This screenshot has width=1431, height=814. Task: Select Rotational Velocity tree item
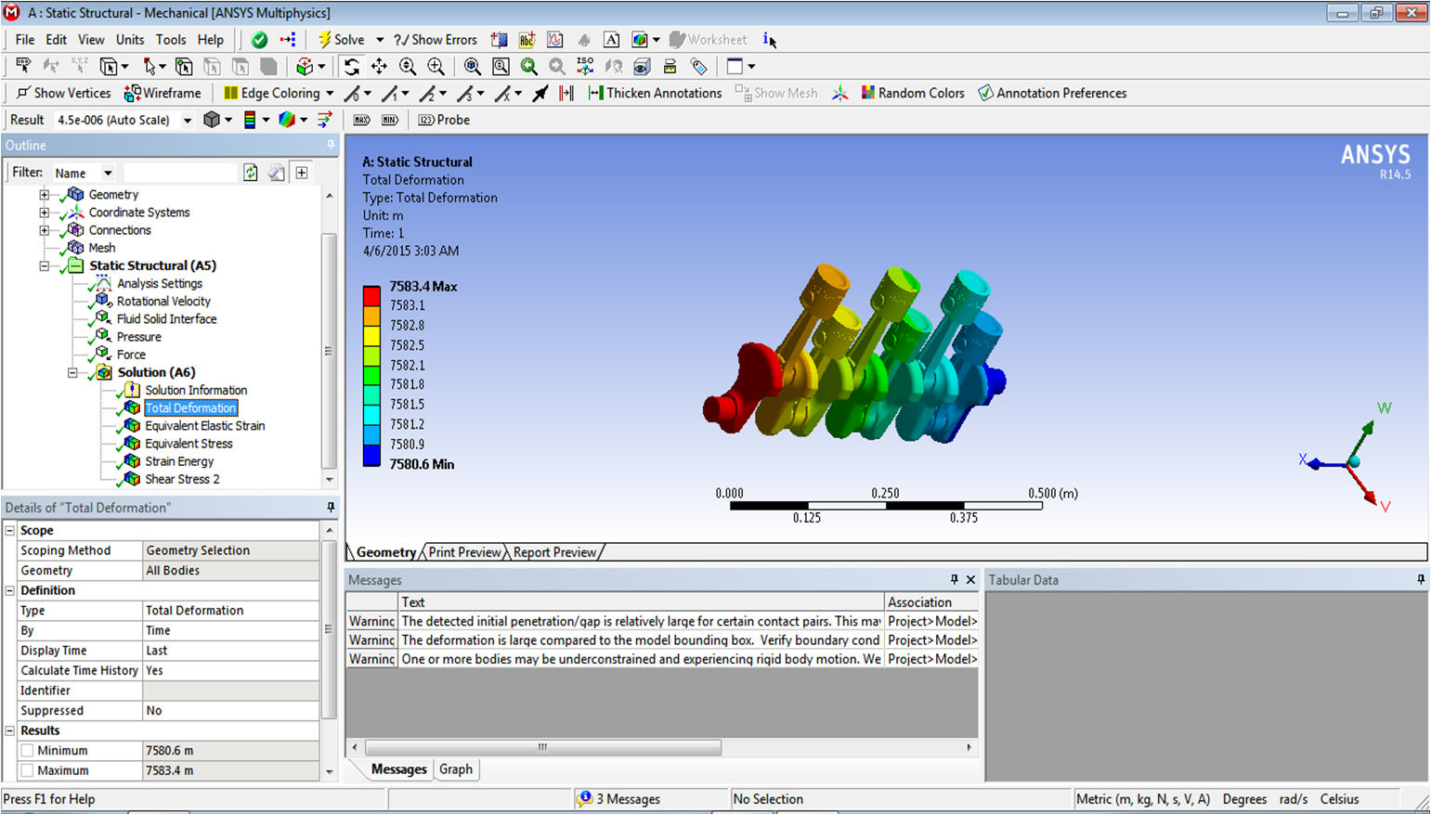(x=163, y=302)
